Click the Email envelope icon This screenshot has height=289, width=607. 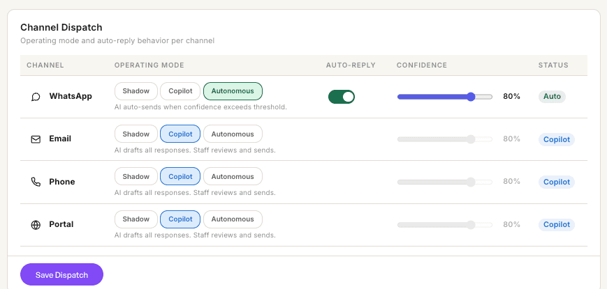coord(36,139)
